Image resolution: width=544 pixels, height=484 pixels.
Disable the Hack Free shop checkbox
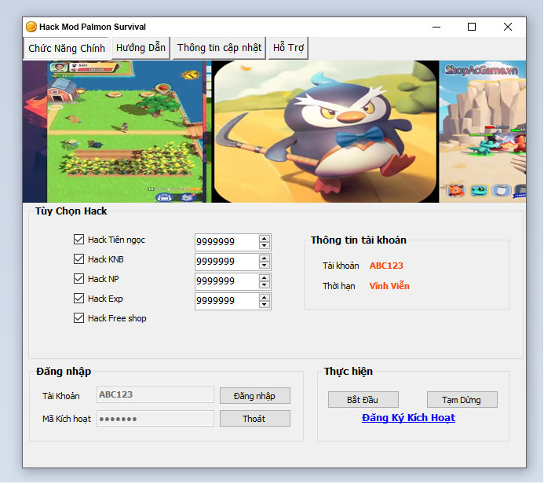78,318
